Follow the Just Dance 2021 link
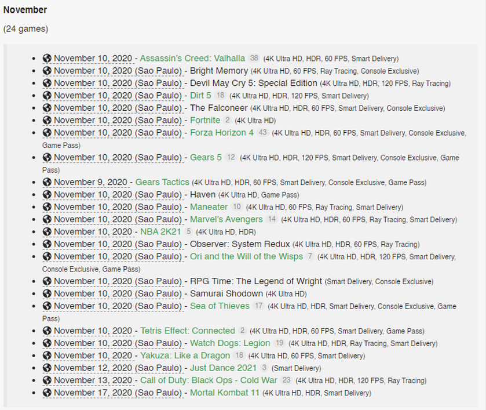 point(223,368)
